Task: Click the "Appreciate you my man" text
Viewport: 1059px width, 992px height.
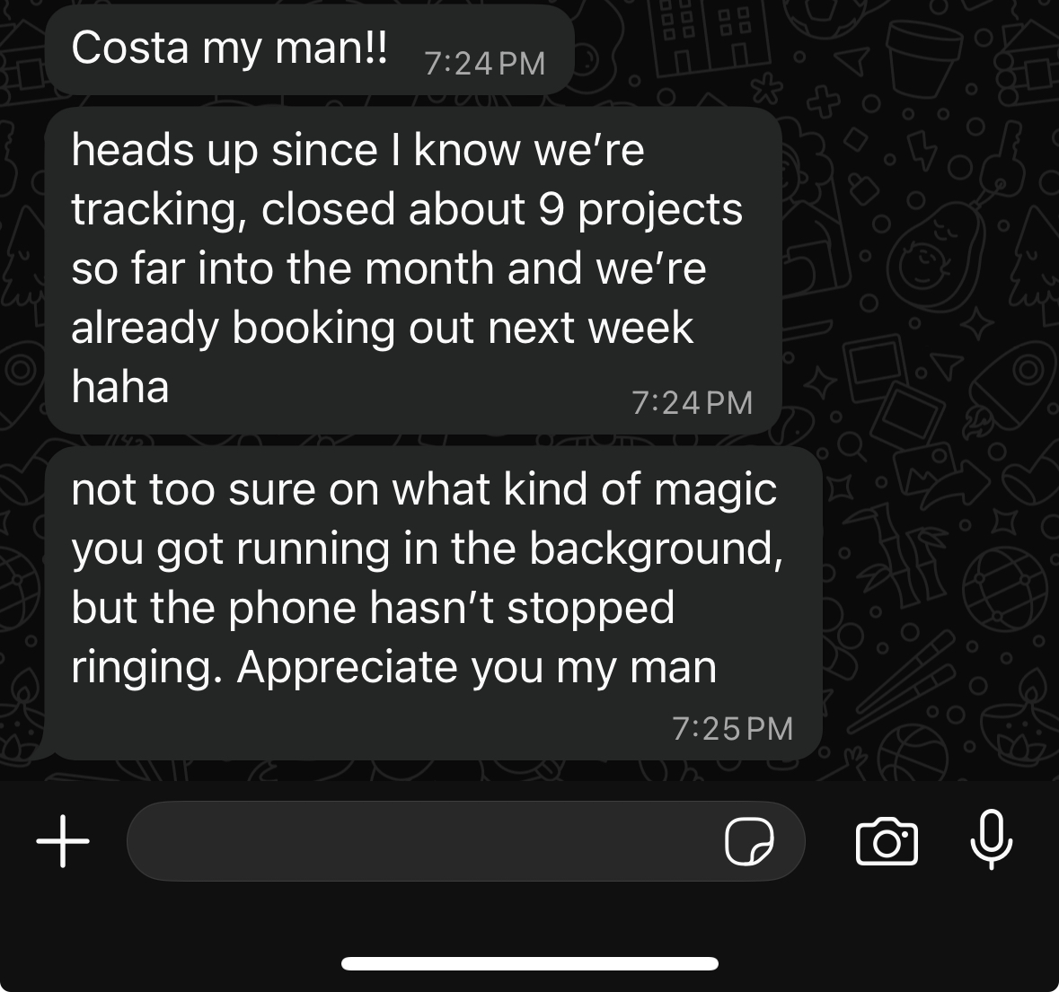Action: (x=476, y=668)
